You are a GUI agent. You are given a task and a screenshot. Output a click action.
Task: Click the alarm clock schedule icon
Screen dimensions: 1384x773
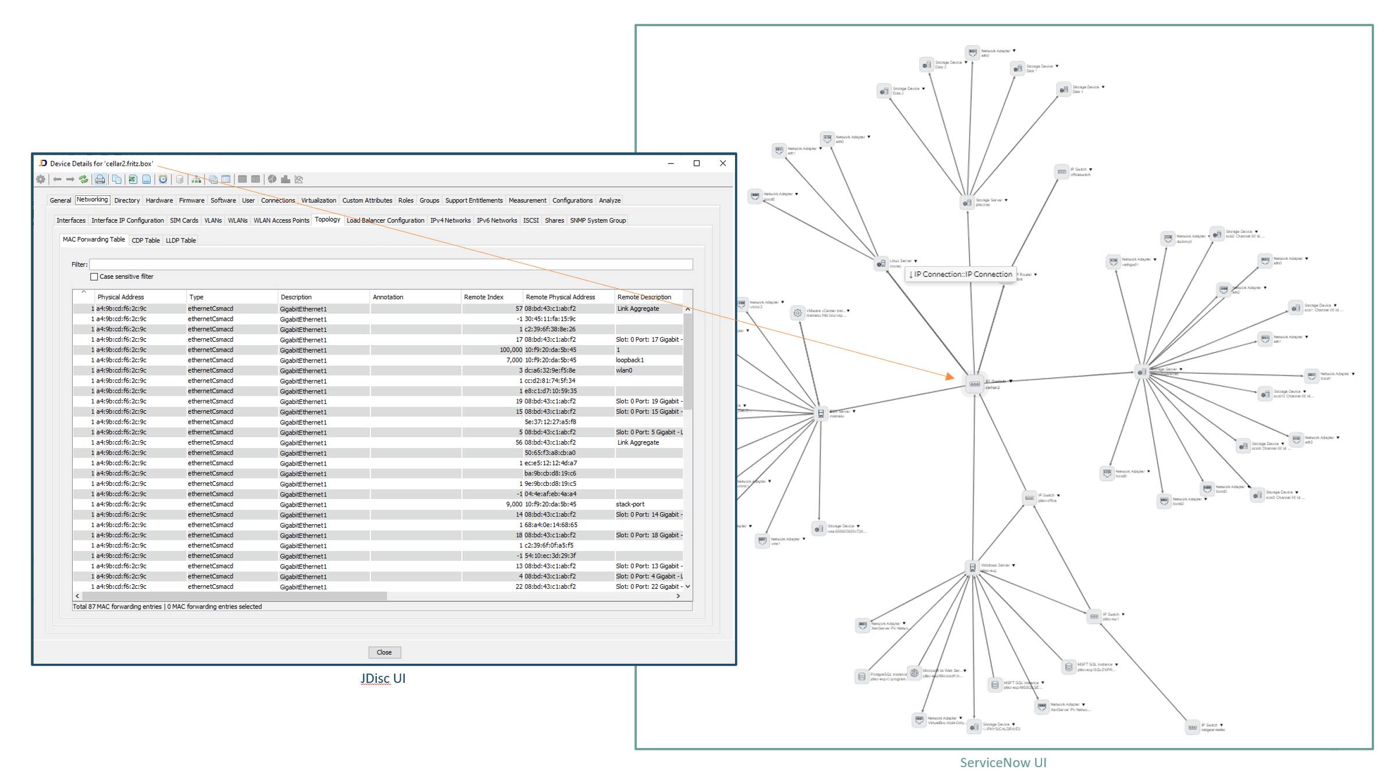163,180
